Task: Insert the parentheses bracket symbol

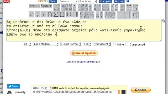Action: [x=69, y=15]
